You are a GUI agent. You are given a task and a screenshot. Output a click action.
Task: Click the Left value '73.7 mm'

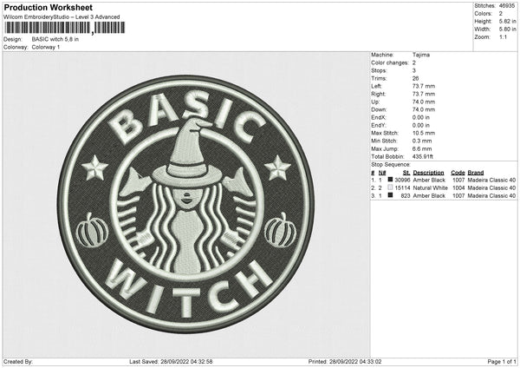(424, 86)
